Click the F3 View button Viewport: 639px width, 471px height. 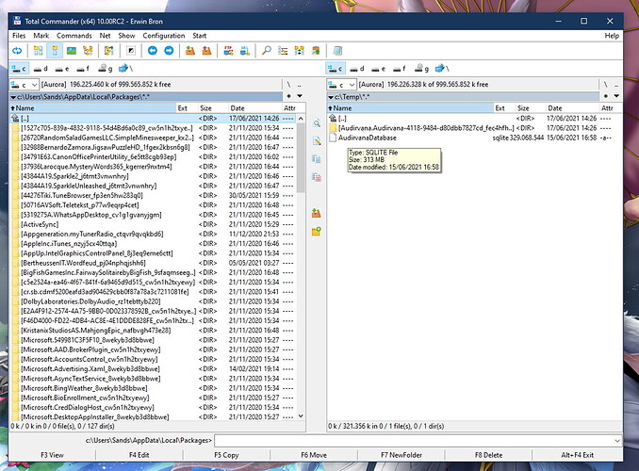(x=52, y=455)
